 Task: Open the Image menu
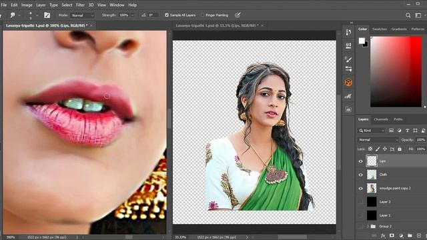pos(27,5)
